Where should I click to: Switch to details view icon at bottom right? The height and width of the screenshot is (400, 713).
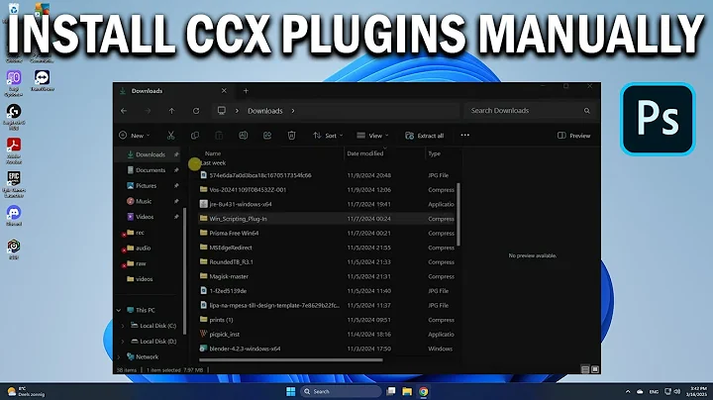coord(585,369)
